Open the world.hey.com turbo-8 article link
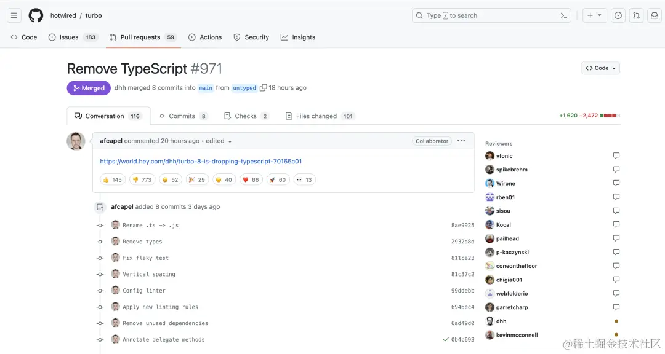Screen dimensions: 665x354 click(201, 162)
